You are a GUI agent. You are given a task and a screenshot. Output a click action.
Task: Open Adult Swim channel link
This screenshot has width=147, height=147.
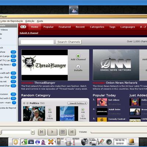(x=114, y=110)
